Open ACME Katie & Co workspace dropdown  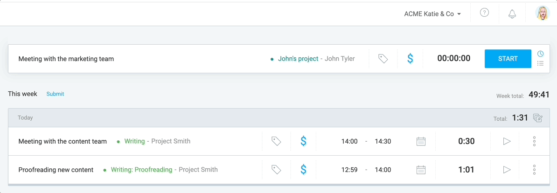coord(432,14)
